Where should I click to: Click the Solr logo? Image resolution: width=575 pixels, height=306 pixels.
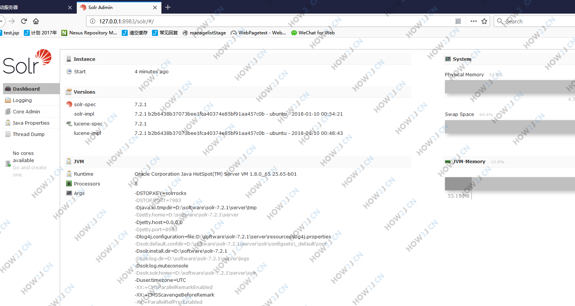27,62
